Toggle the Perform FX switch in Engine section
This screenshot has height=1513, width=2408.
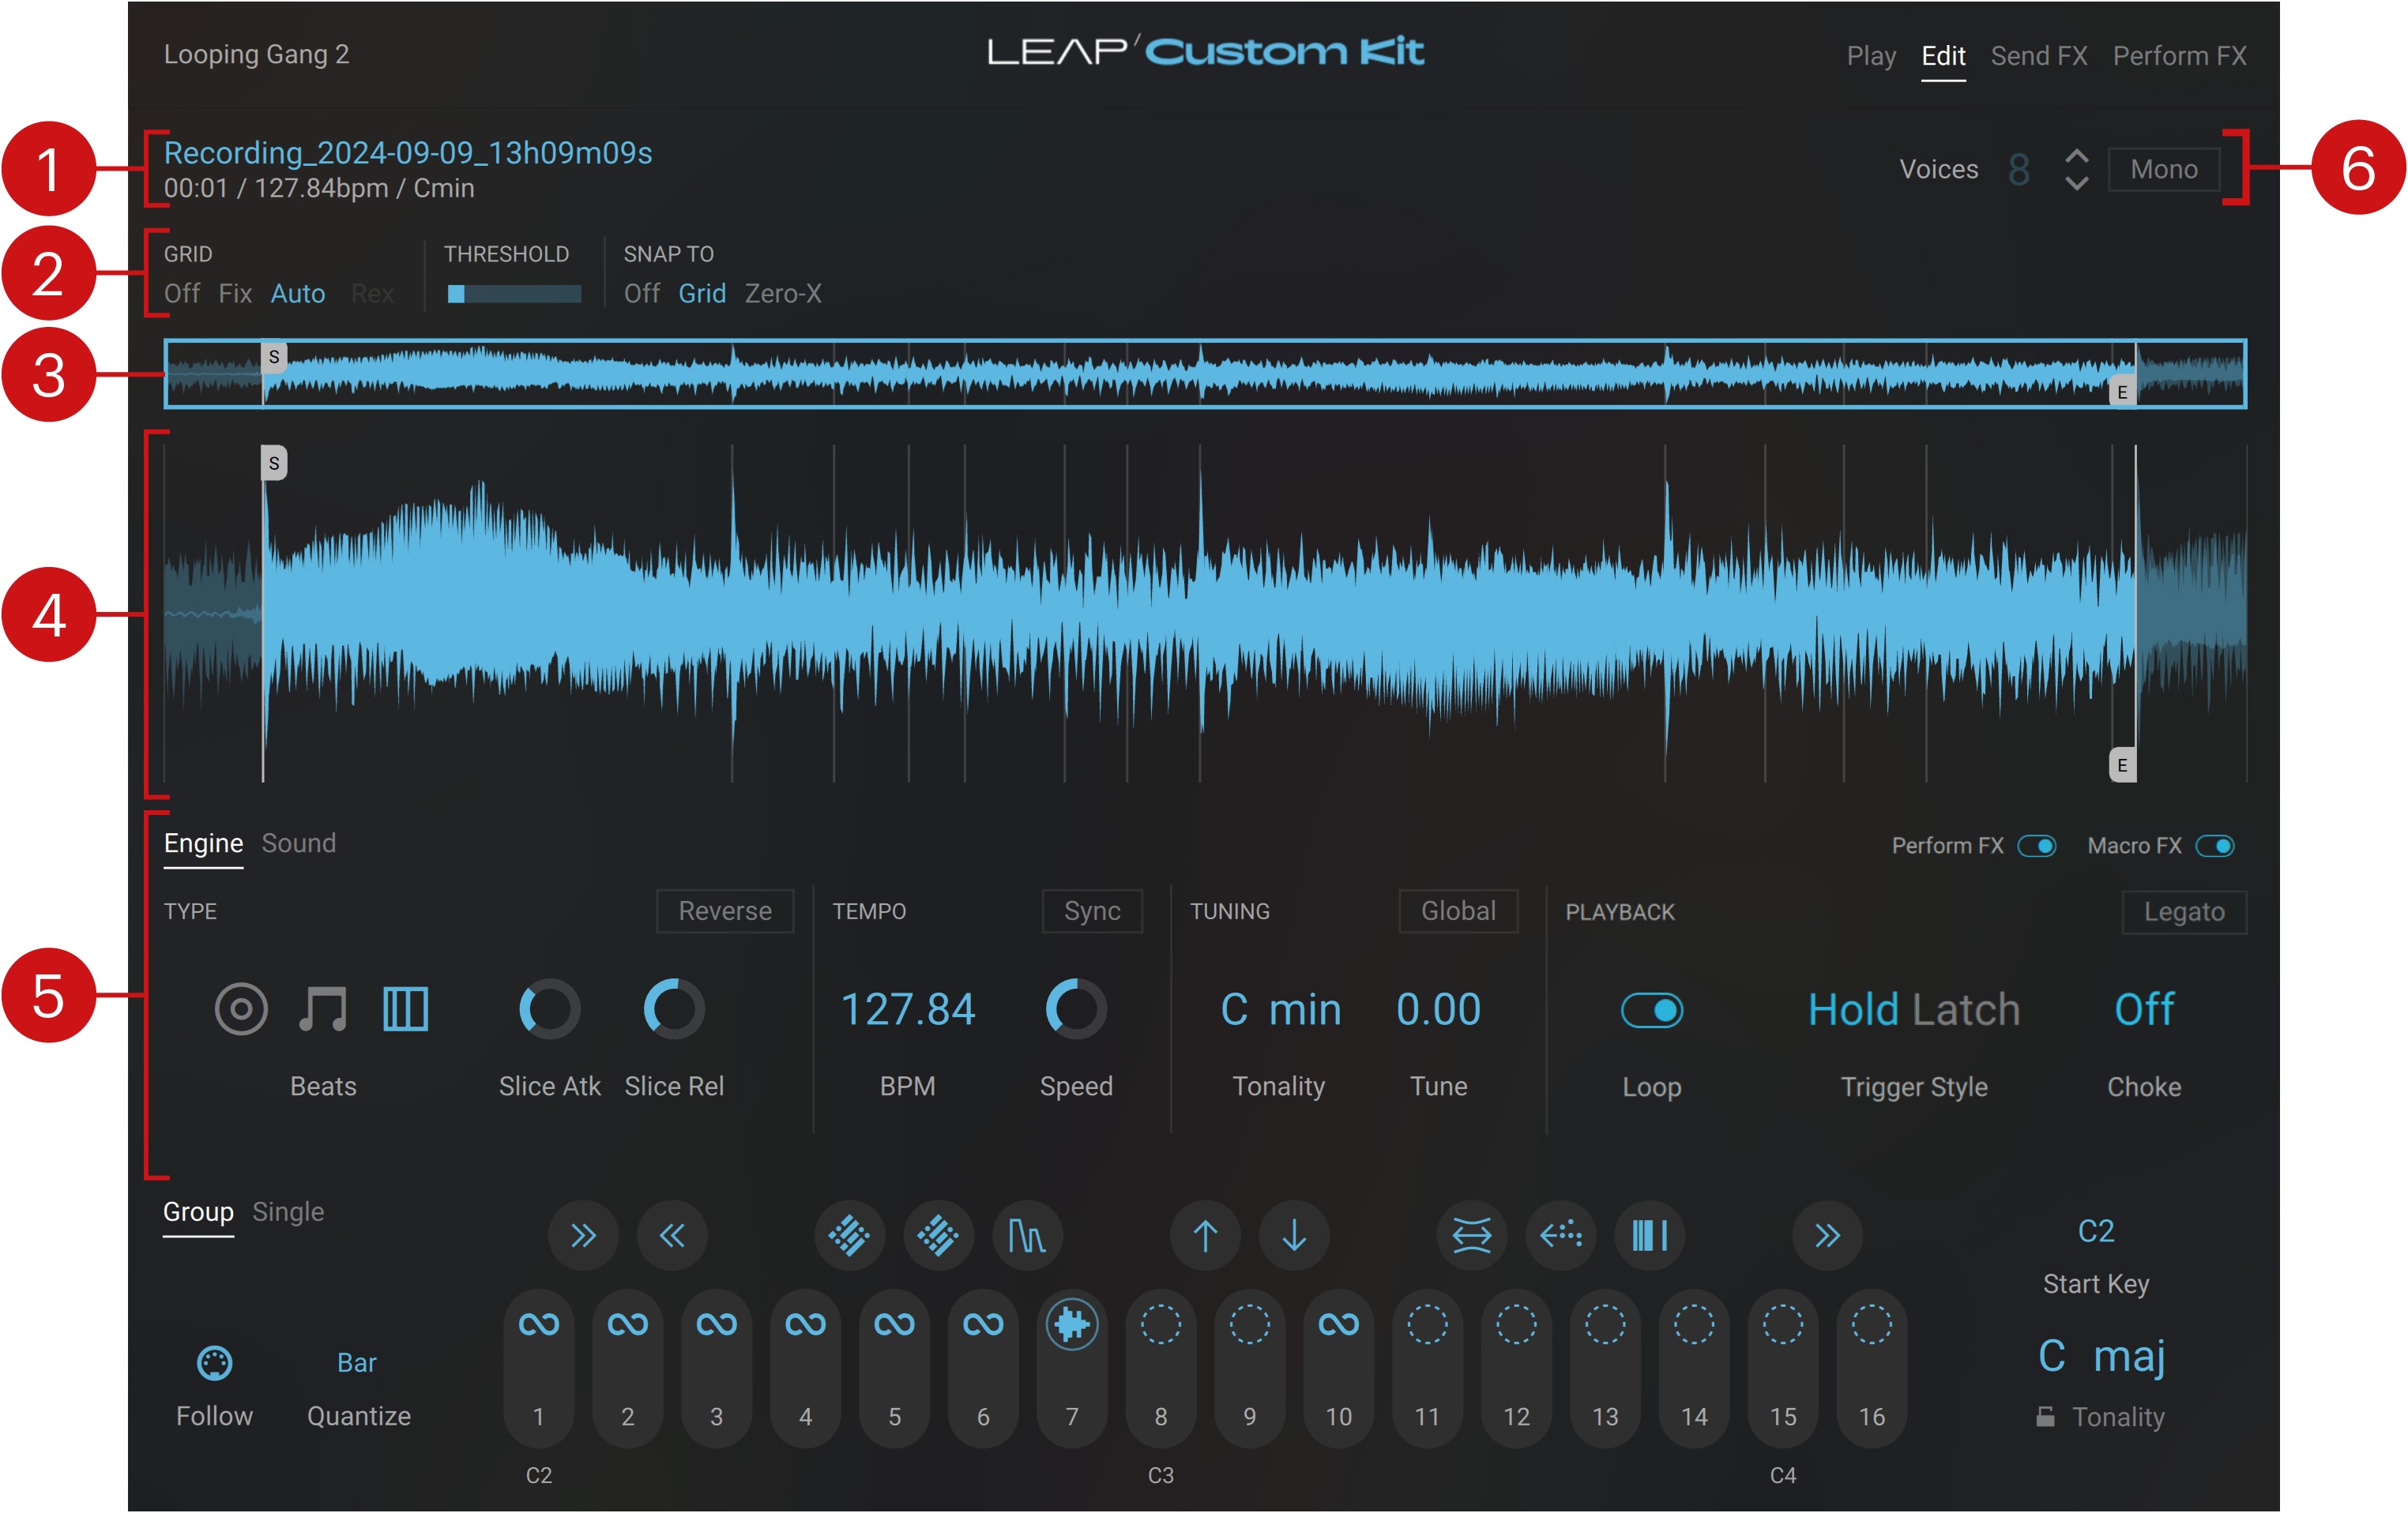click(x=2037, y=847)
